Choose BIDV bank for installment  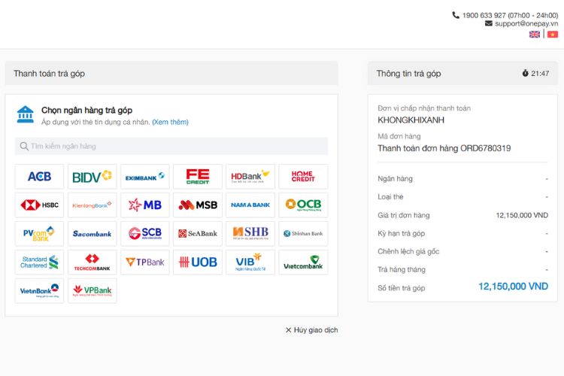click(x=92, y=177)
